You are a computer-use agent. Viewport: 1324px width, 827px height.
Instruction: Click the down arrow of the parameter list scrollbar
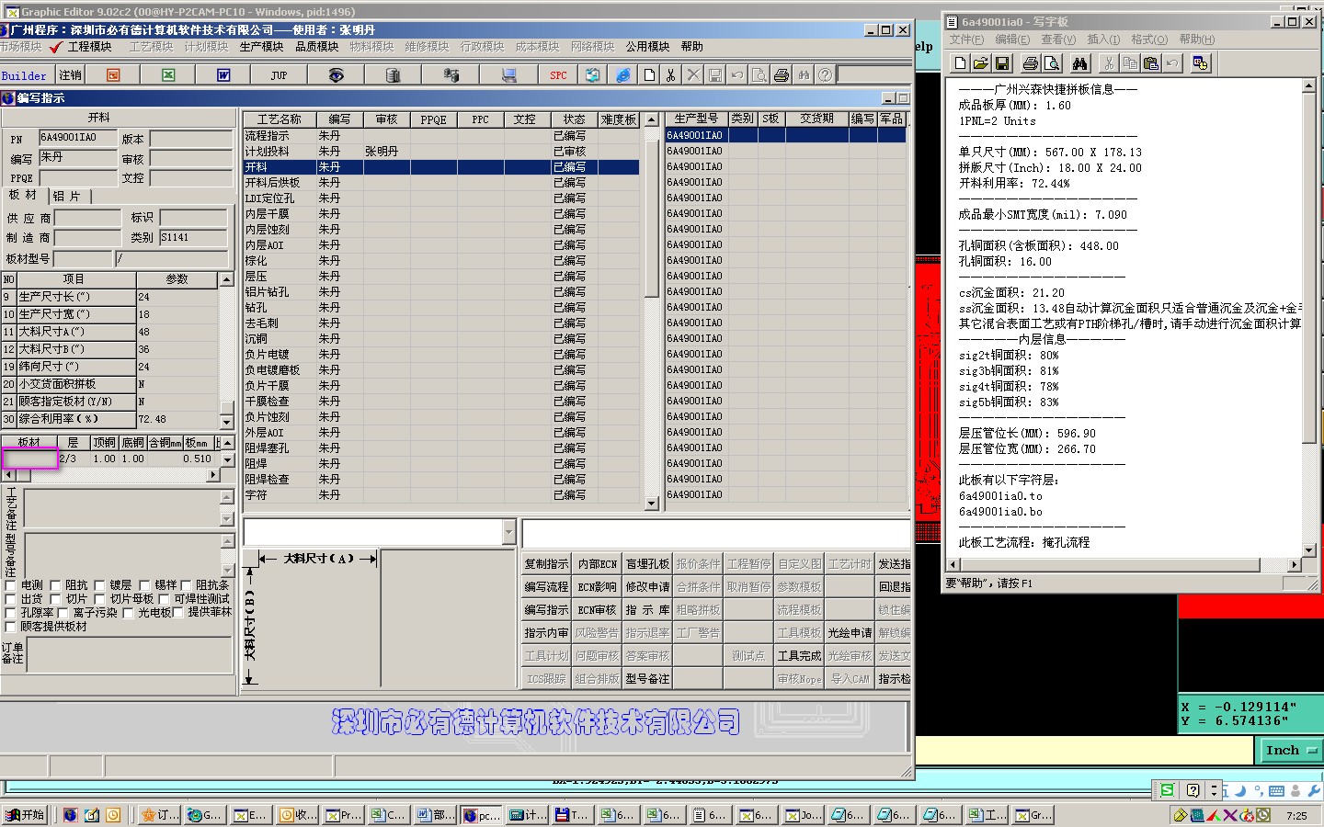tap(226, 422)
